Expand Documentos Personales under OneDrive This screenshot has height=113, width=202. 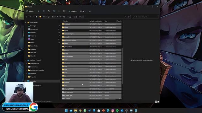click(x=27, y=70)
